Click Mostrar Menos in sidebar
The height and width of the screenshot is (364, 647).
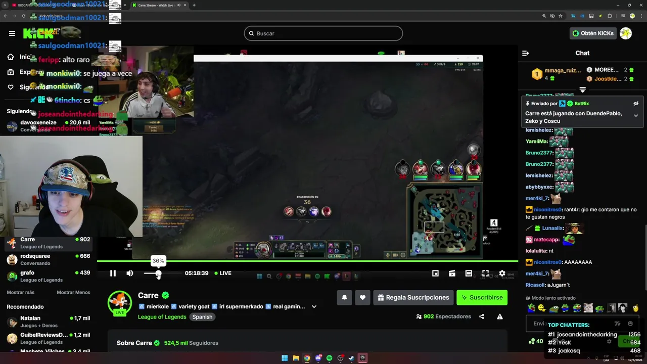[73, 292]
